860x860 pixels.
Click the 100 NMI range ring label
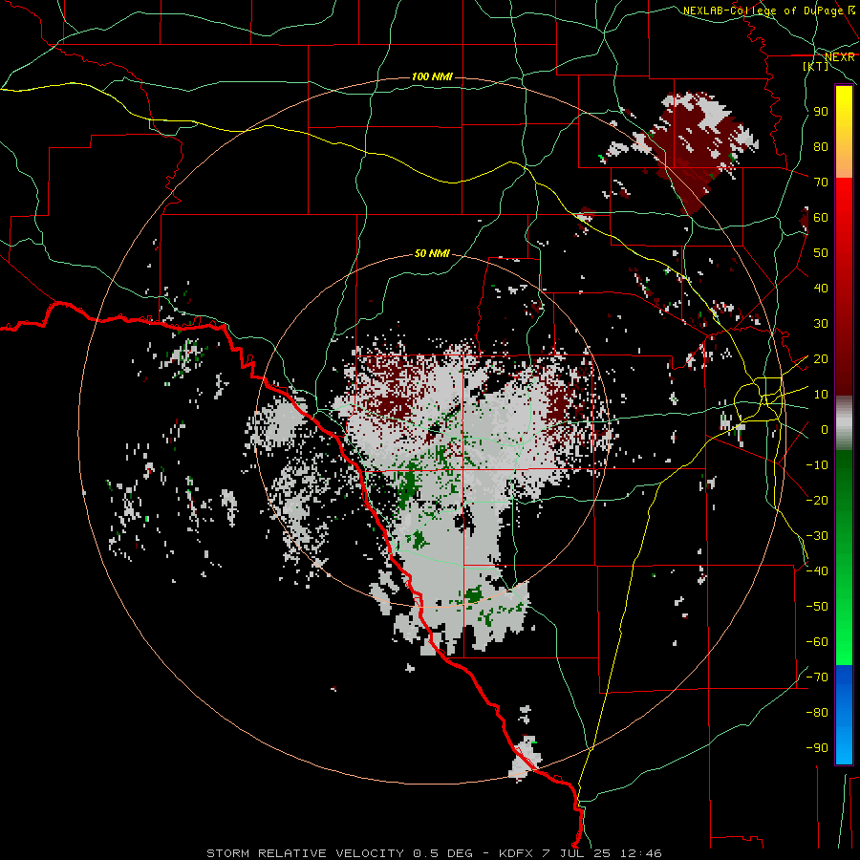tap(432, 76)
